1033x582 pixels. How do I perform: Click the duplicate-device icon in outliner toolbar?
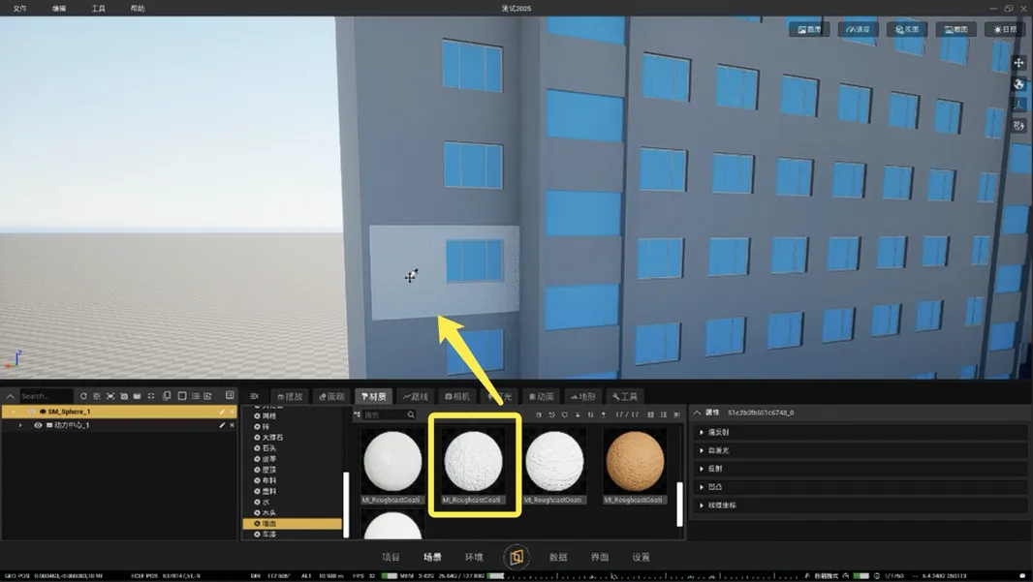coord(167,396)
